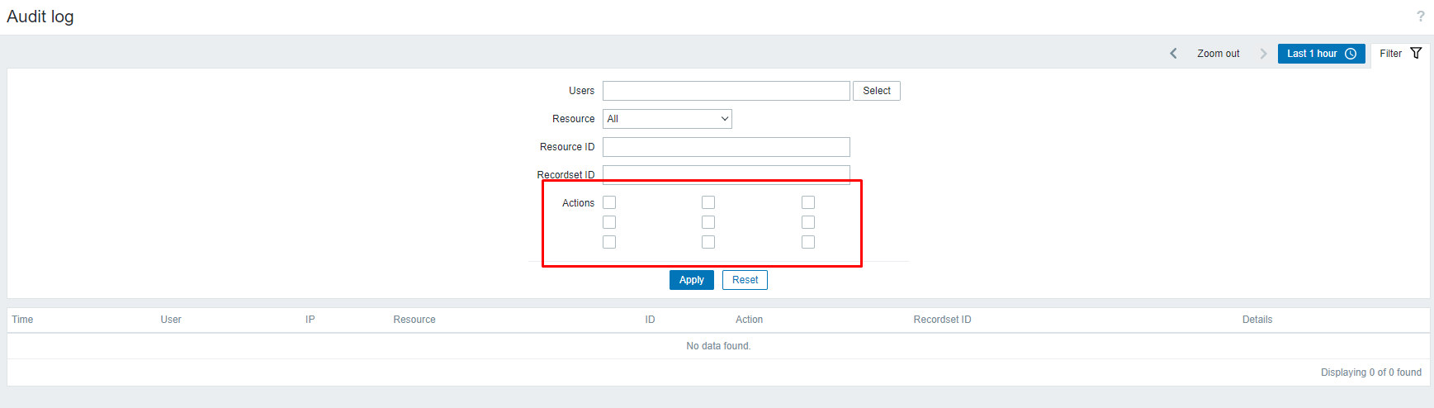Open the Last 1 hour time selector
1434x408 pixels.
tap(1321, 54)
